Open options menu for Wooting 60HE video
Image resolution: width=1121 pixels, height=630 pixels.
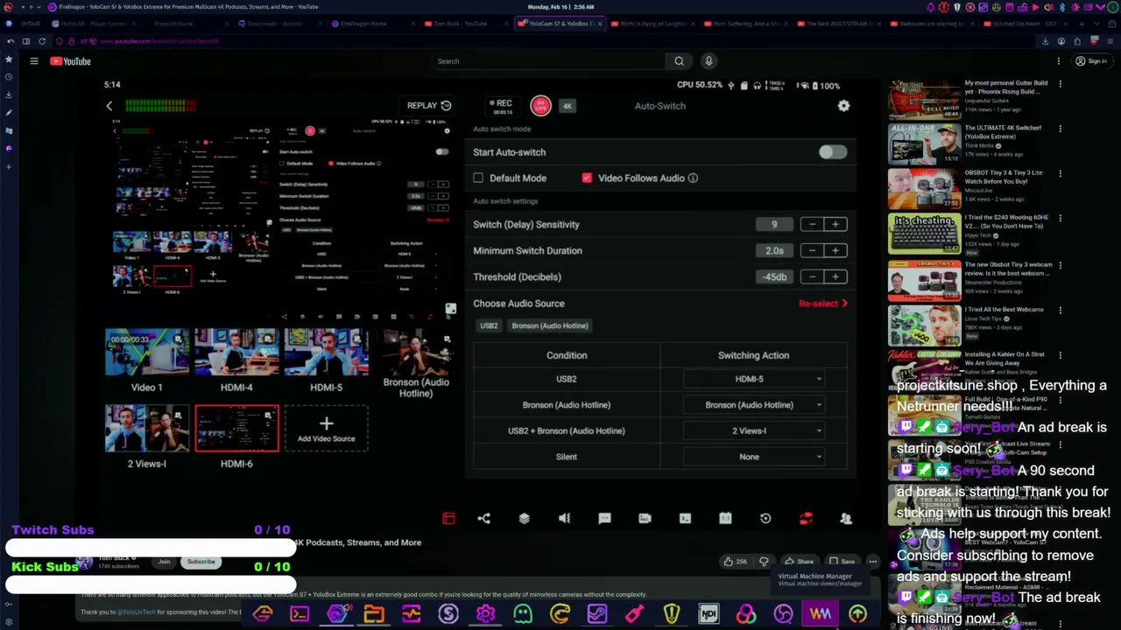[1060, 219]
